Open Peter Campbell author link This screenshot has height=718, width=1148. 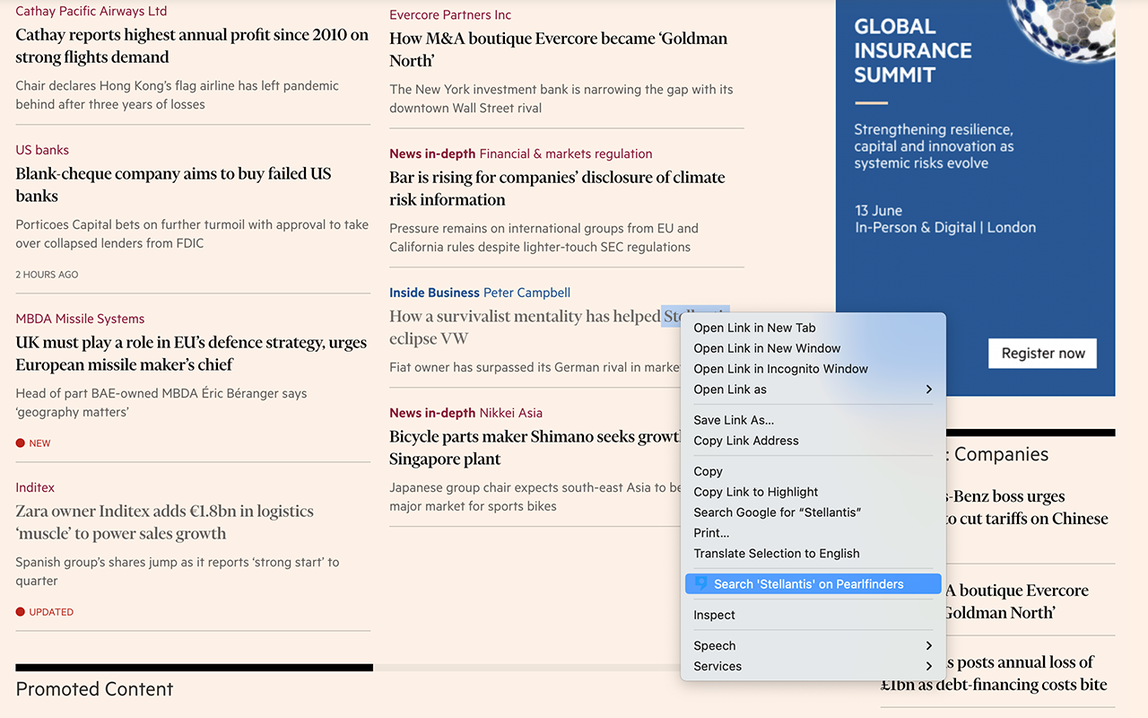tap(526, 293)
